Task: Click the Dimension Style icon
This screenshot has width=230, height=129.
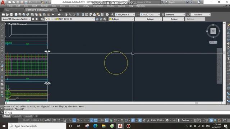Action: point(138,14)
